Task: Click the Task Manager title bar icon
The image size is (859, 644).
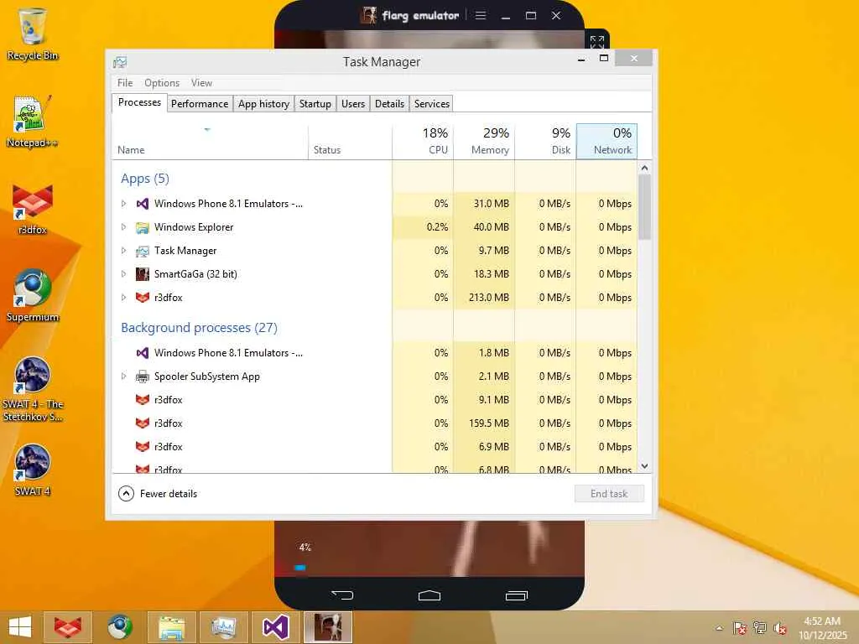Action: coord(120,62)
